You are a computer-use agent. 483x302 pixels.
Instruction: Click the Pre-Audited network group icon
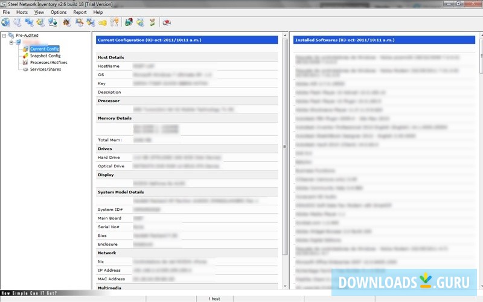pos(11,35)
